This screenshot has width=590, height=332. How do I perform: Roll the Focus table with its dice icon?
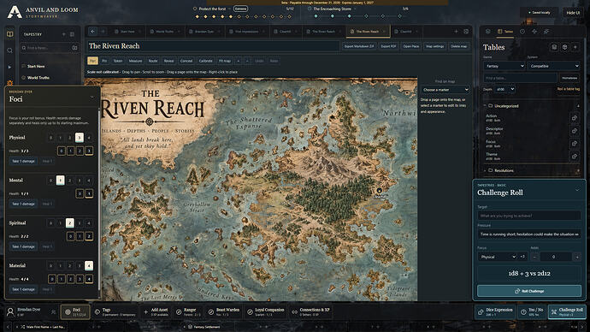coord(575,144)
